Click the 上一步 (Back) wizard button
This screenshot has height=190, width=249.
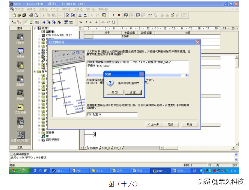point(153,124)
